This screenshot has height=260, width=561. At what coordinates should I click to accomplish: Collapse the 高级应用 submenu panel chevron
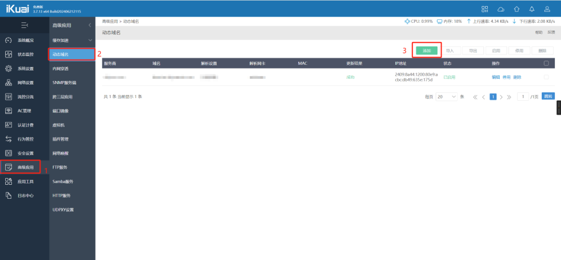pos(90,25)
